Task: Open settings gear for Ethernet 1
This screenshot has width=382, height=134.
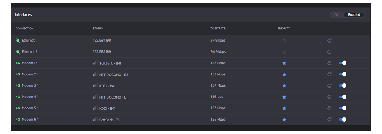Action: pos(330,41)
